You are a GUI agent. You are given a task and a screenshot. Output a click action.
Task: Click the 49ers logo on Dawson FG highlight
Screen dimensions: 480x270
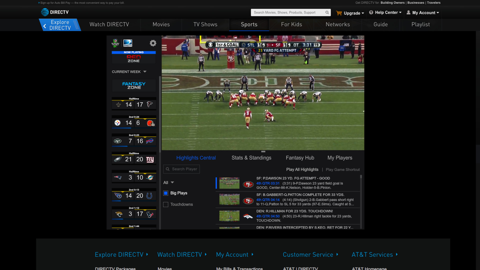[x=248, y=184]
